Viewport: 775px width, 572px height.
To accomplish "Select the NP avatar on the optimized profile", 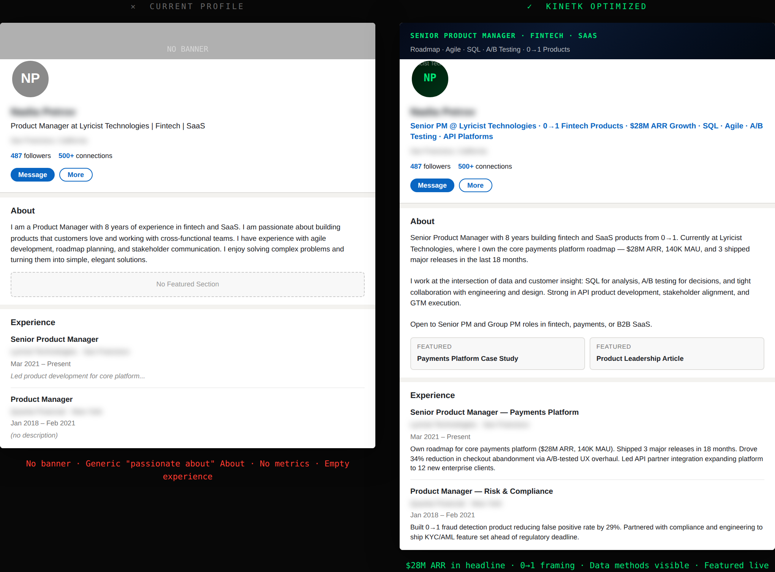I will click(x=430, y=79).
